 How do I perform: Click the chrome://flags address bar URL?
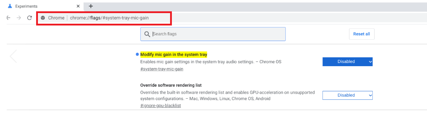click(x=109, y=18)
